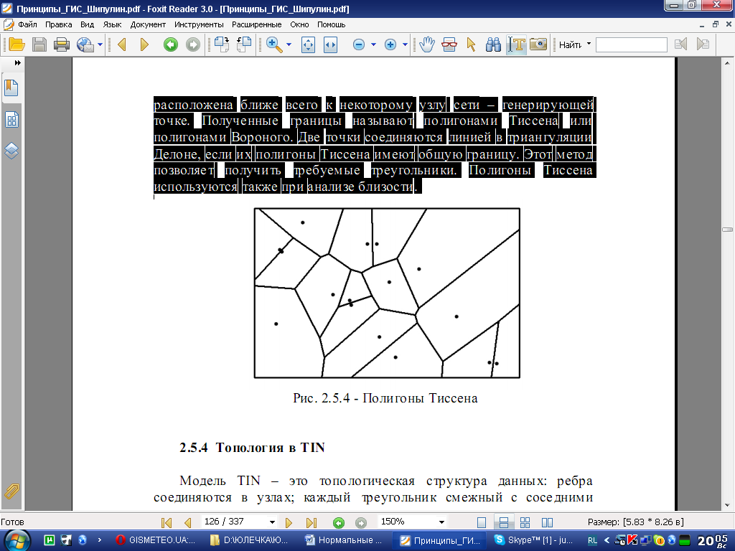
Task: Click the Найти search input field
Action: [x=631, y=45]
